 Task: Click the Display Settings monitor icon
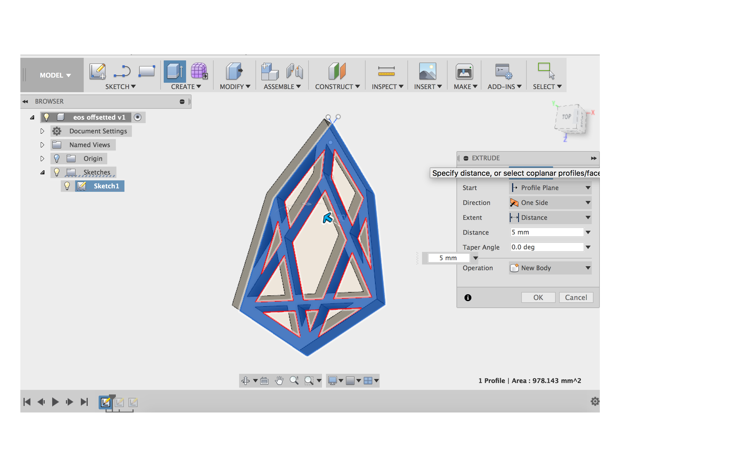(332, 380)
